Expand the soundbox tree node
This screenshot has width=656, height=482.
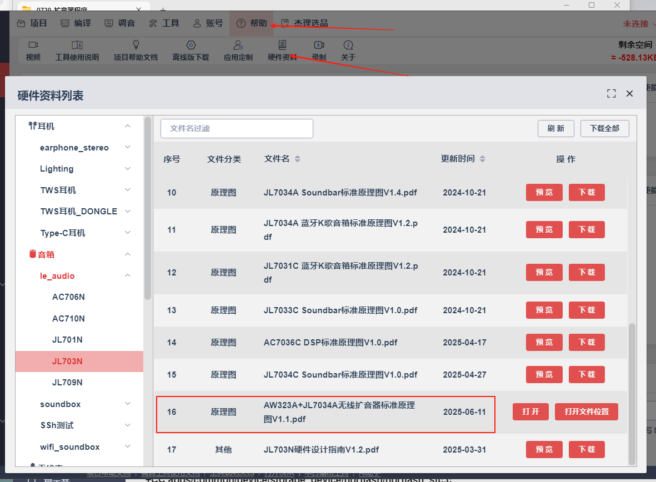[x=128, y=404]
